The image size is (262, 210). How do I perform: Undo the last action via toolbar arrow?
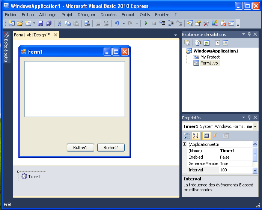tap(117, 23)
